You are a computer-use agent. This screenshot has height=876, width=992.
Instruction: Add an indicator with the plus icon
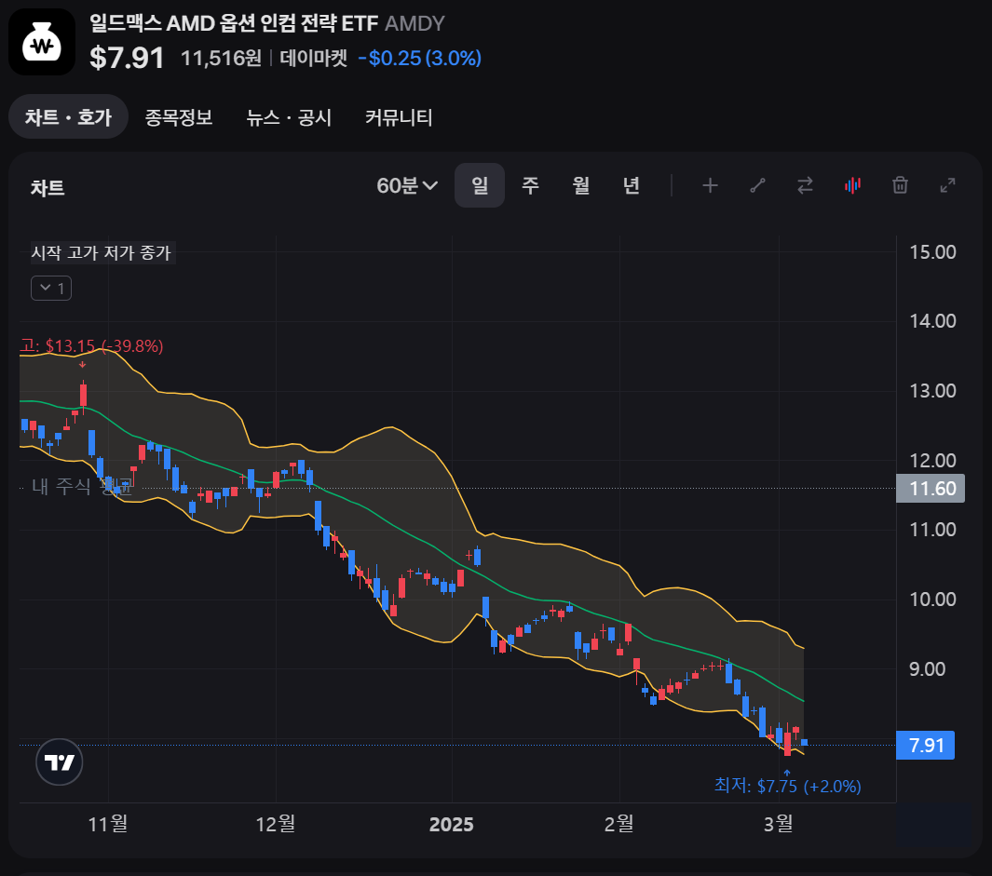pos(710,185)
